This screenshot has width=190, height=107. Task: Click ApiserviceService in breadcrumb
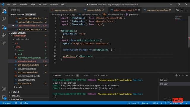[x=114, y=15]
